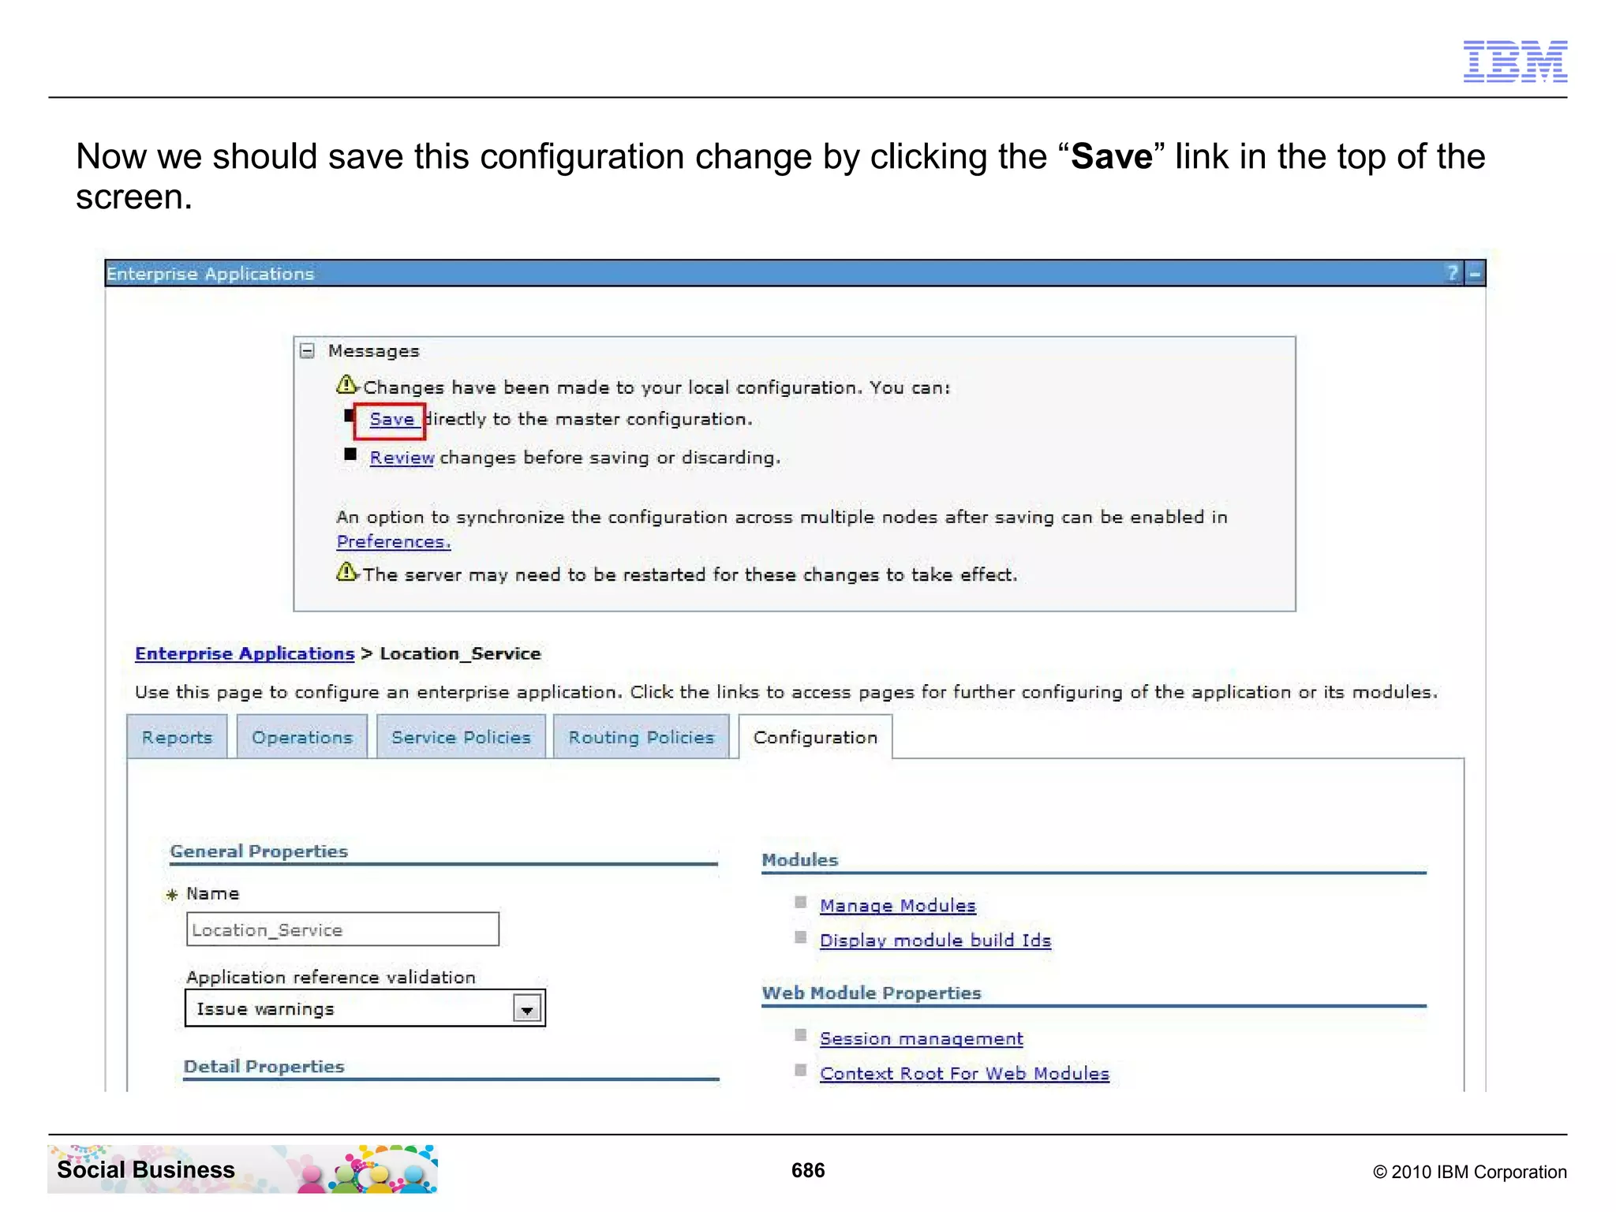Image resolution: width=1616 pixels, height=1212 pixels.
Task: Open the Review changes link
Action: coord(402,458)
